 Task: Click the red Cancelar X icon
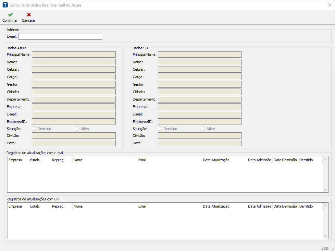[29, 15]
